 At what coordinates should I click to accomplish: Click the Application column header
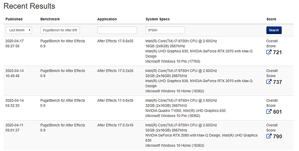(107, 19)
